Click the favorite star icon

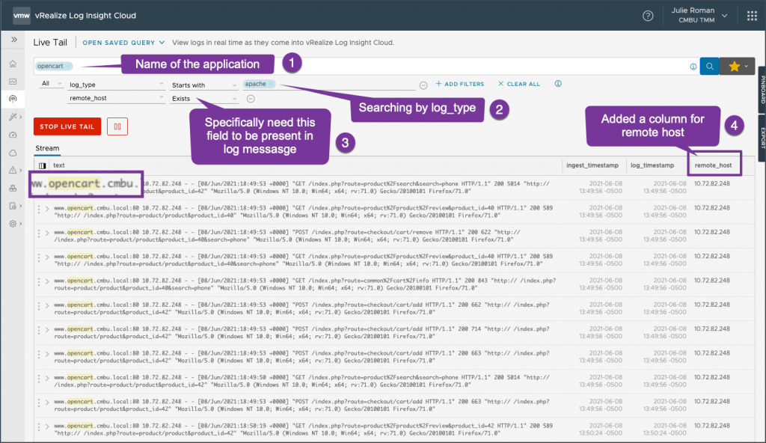pos(734,66)
